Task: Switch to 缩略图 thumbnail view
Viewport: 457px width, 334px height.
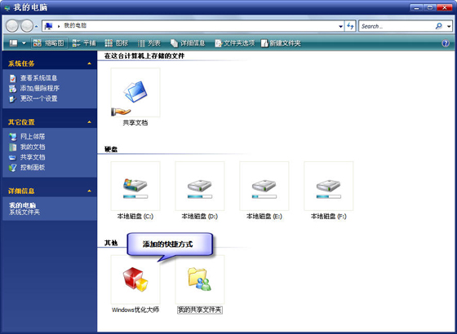Action: (49, 43)
